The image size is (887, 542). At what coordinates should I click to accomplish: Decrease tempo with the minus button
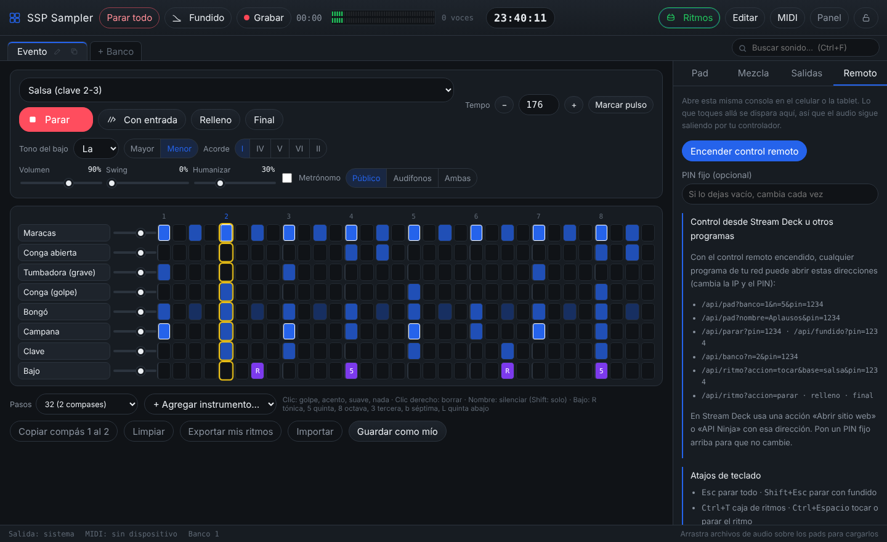pos(504,105)
